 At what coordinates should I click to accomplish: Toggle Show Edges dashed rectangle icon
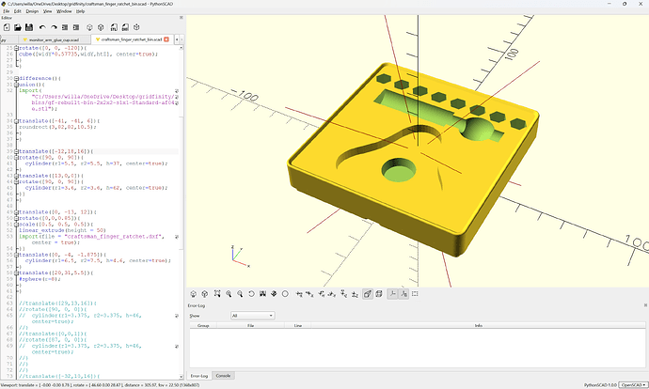[415, 294]
